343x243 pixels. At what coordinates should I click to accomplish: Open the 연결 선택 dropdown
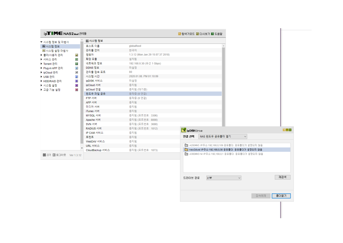[x=223, y=136]
